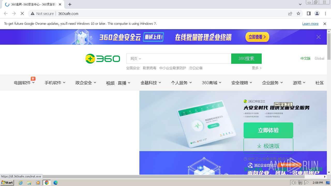
Task: Open tab search chevron
Action: click(300, 4)
